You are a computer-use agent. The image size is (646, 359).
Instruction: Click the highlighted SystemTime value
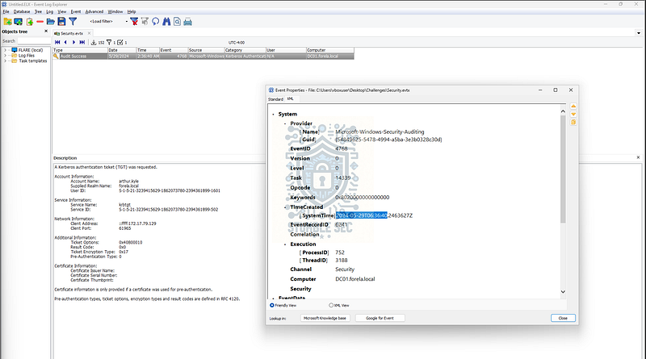[x=361, y=215]
